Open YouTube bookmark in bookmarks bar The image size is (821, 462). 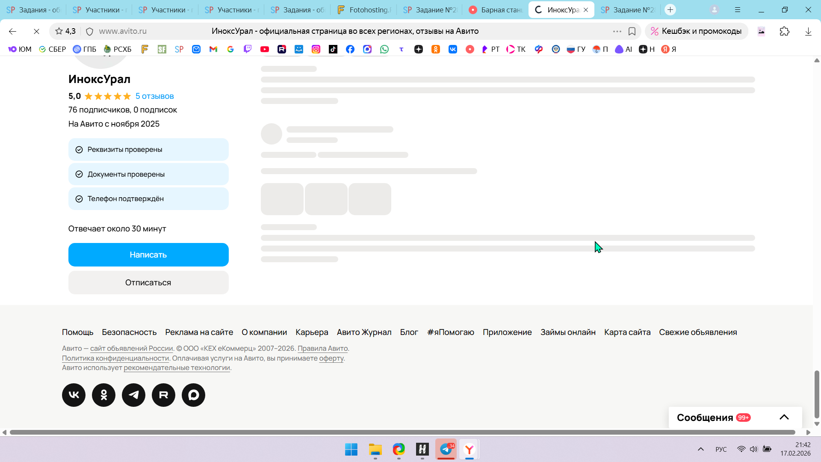pyautogui.click(x=265, y=49)
